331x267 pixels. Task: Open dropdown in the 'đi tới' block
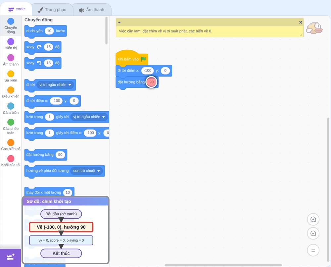[x=56, y=85]
